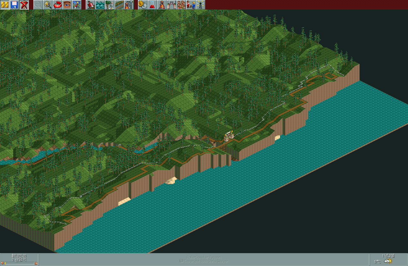The image size is (408, 266).
Task: Open the save game disk options
Action: point(14,4)
